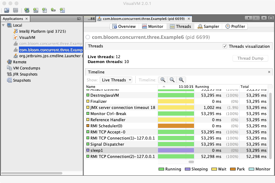Screen dimensions: 275x183
Task: Select the greyed-out com.bloom.concurrent.three.Examp entry
Action: 51,43
